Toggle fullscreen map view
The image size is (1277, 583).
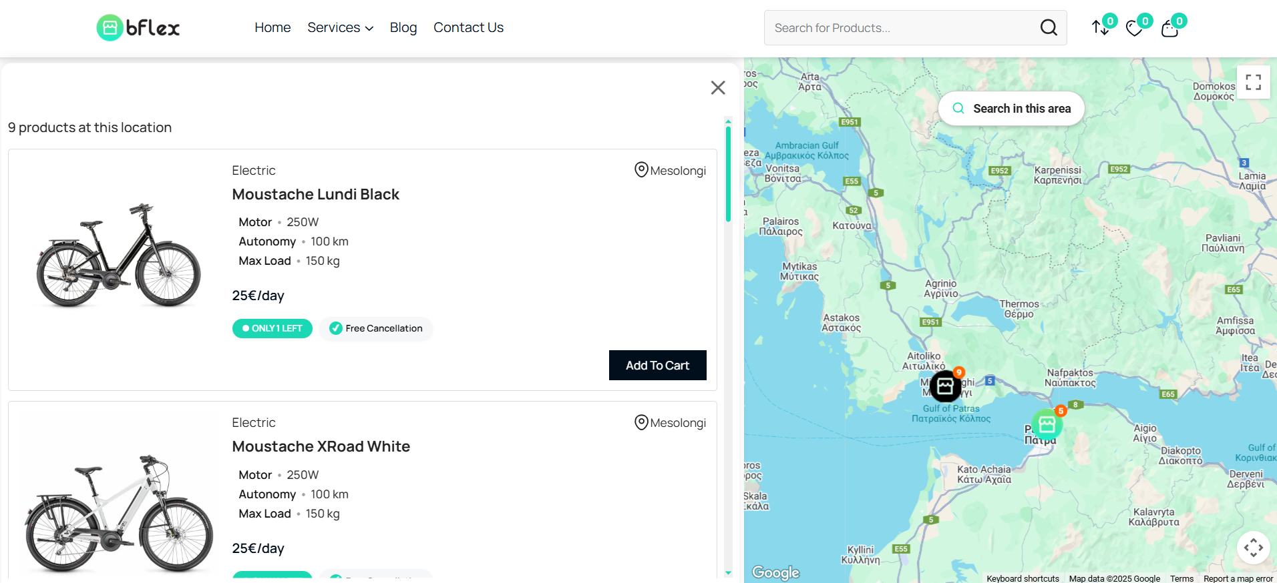point(1253,82)
